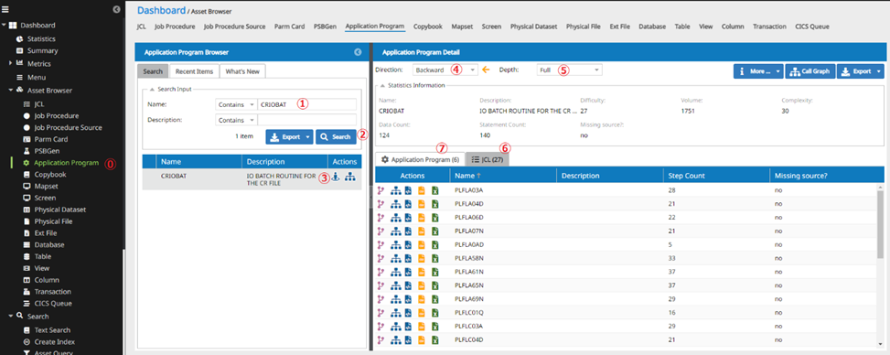Click the branch icon in PLFLA58N row

tap(381, 258)
